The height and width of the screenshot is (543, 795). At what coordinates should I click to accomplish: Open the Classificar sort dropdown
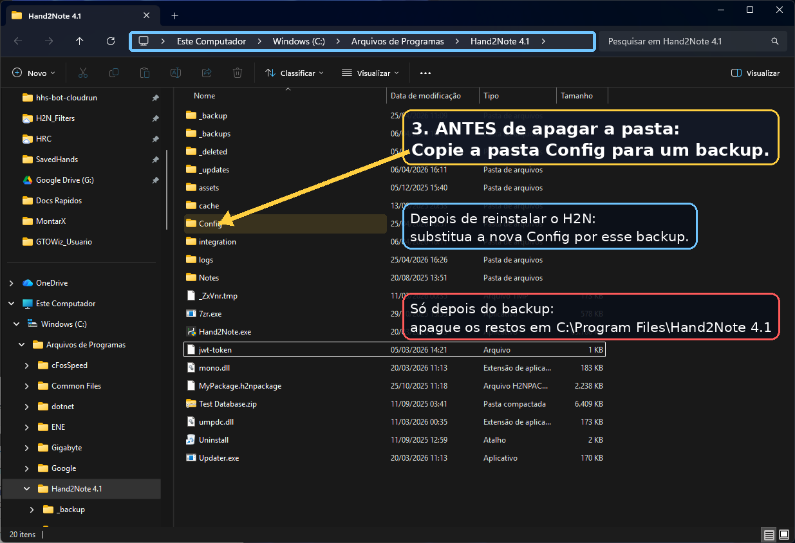click(294, 73)
